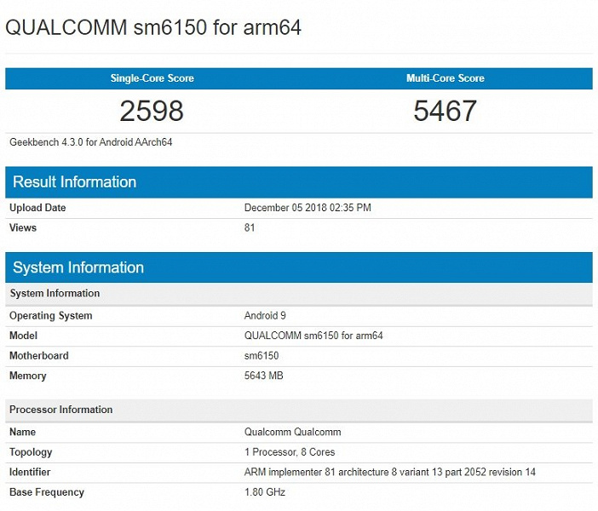598x511 pixels.
Task: Select the upload date December 05 2018 value
Action: [x=308, y=208]
